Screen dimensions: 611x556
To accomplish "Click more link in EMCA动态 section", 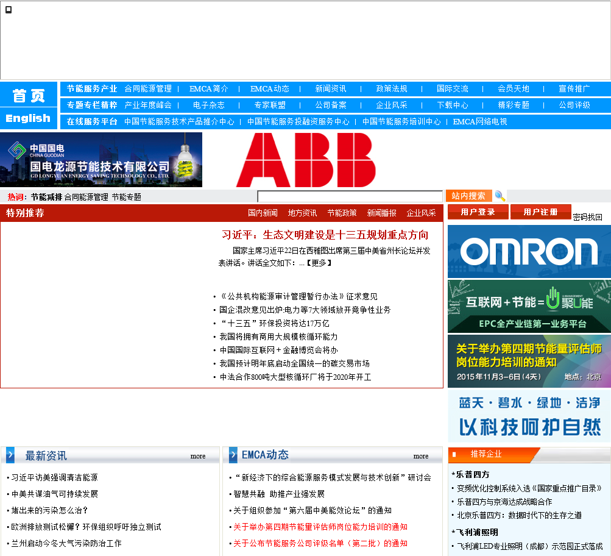I will [x=421, y=456].
